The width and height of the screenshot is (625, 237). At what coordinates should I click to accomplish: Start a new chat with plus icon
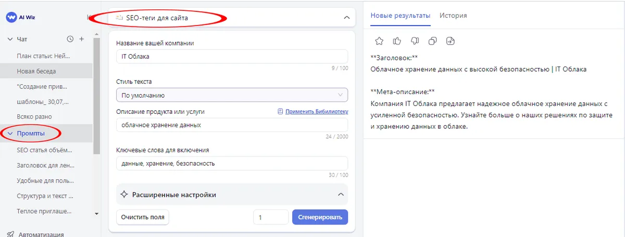(81, 39)
